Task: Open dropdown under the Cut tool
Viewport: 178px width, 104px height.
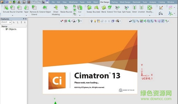Action: [80, 15]
